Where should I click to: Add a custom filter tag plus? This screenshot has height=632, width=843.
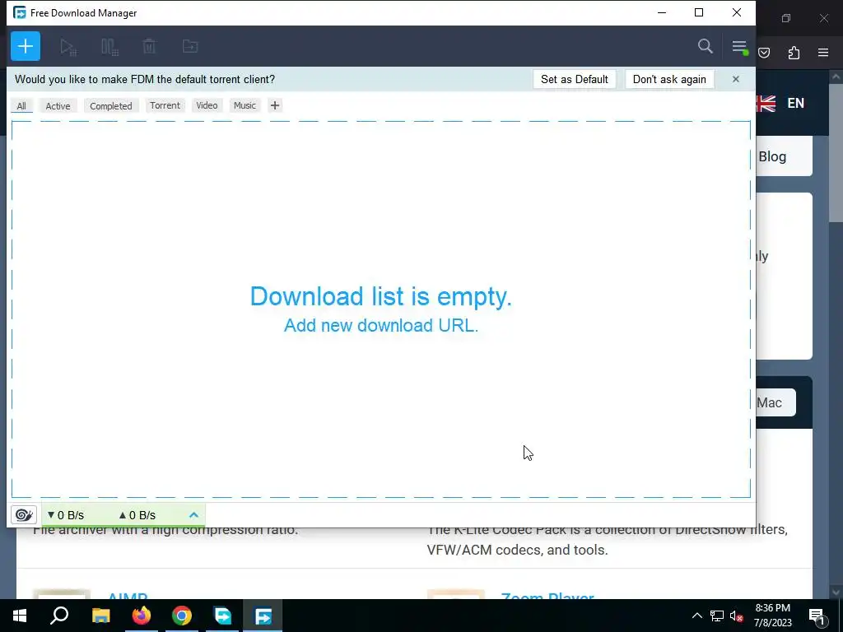pyautogui.click(x=275, y=105)
